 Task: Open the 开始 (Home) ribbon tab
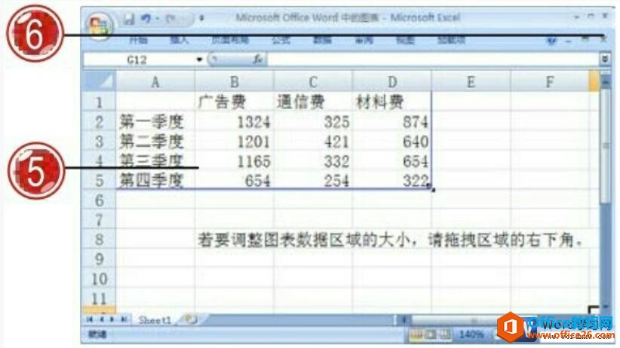point(138,40)
